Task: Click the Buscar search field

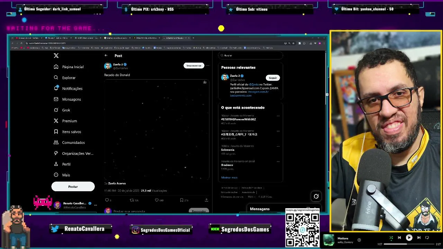Action: (251, 55)
